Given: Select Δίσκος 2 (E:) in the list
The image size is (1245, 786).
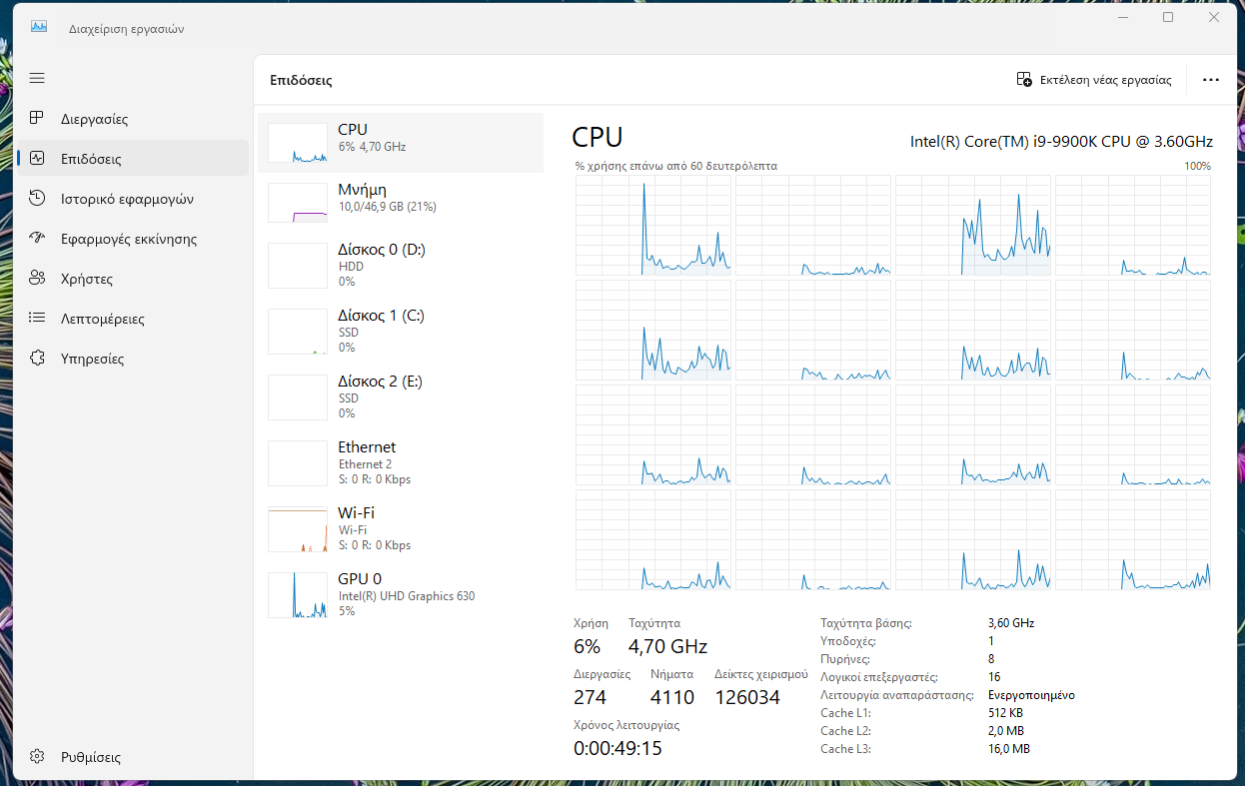Looking at the screenshot, I should [400, 396].
